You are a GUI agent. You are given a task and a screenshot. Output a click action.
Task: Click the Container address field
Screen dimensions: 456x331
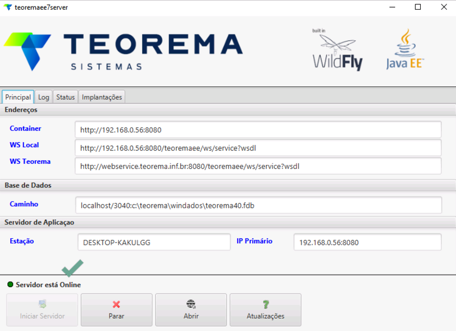coord(258,130)
